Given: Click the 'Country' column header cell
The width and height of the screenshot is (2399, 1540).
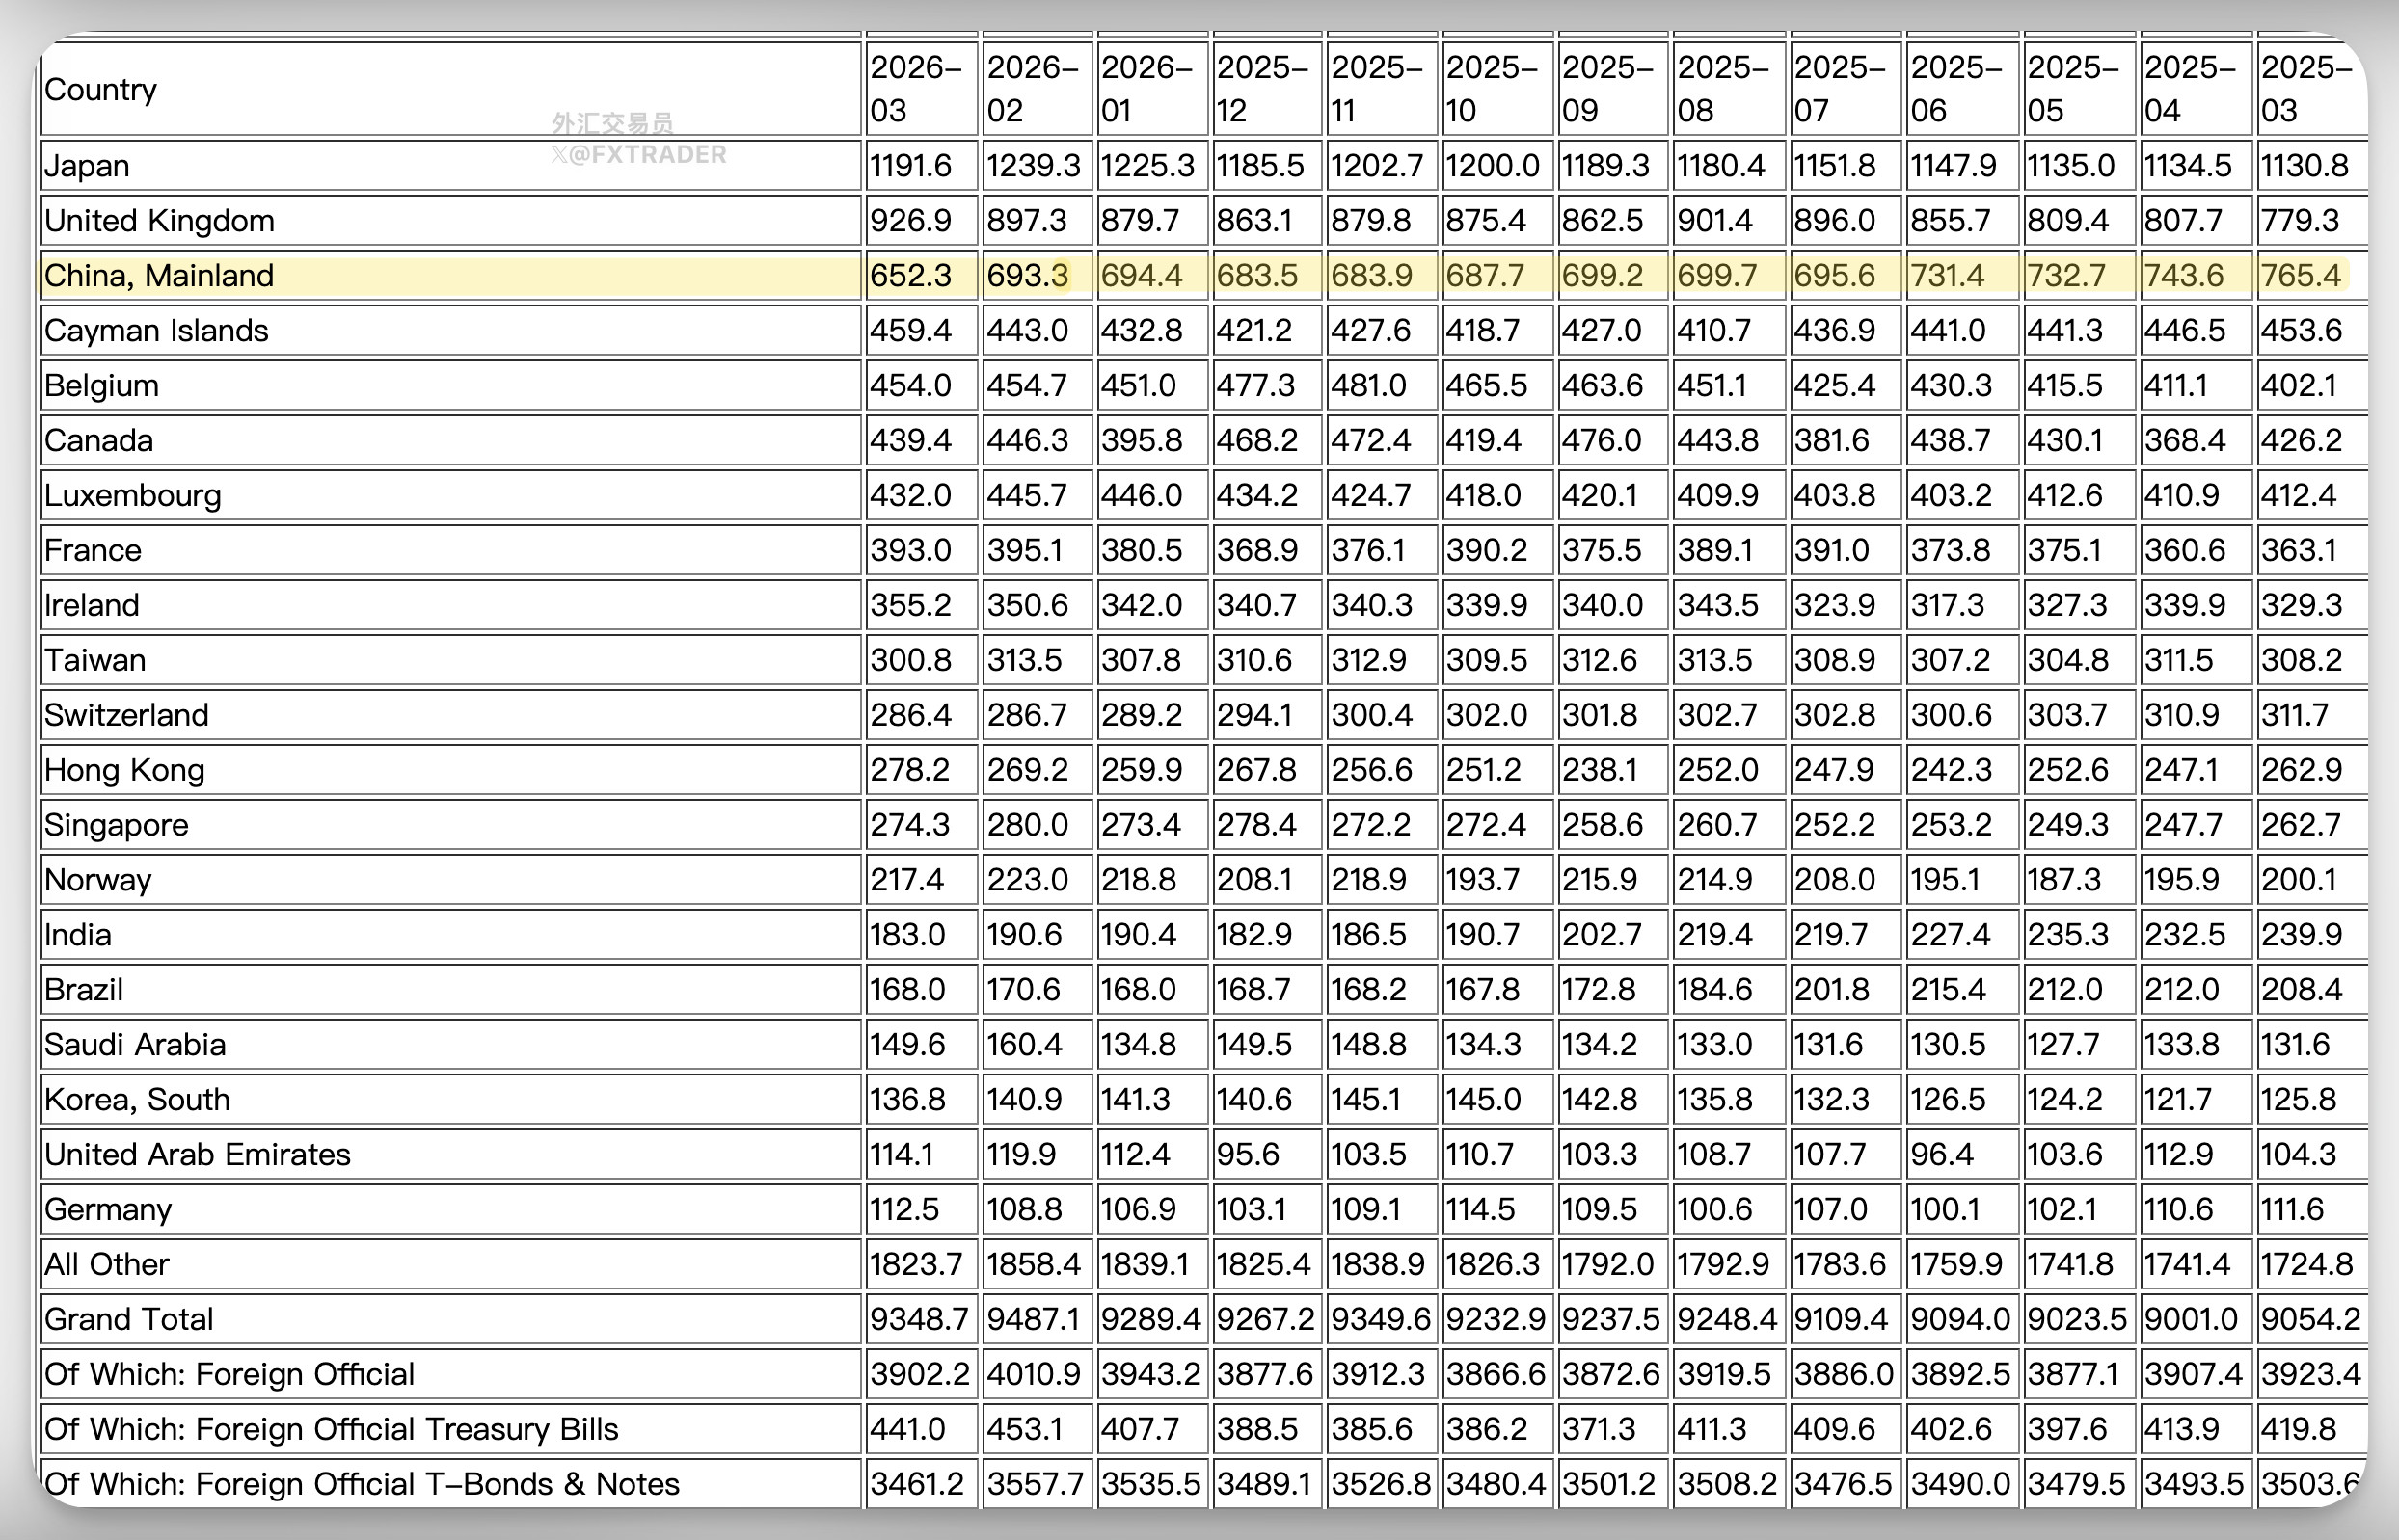Looking at the screenshot, I should (451, 89).
